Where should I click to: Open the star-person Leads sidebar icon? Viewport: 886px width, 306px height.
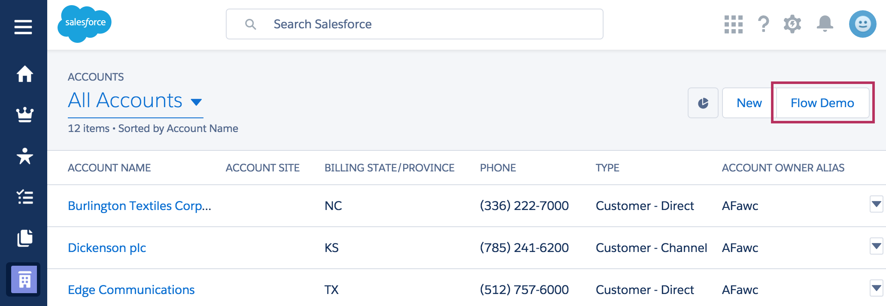pos(24,156)
